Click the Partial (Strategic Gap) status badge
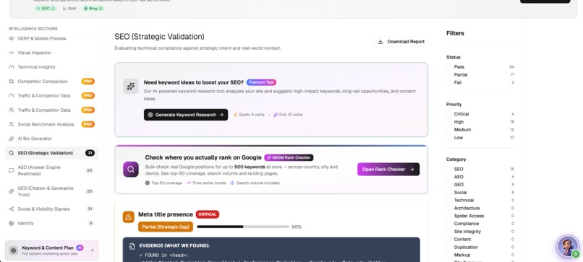 point(166,227)
